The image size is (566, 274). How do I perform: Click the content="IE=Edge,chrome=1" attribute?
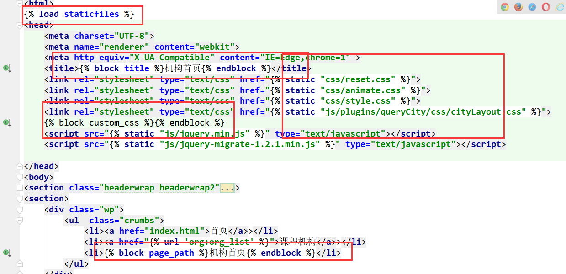(285, 58)
